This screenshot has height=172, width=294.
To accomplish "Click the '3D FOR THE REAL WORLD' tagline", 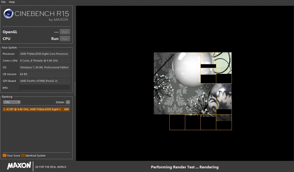I will click(x=51, y=167).
